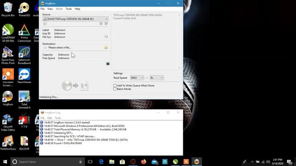Click the green device buffer icon
296x166 pixels.
[x=108, y=64]
